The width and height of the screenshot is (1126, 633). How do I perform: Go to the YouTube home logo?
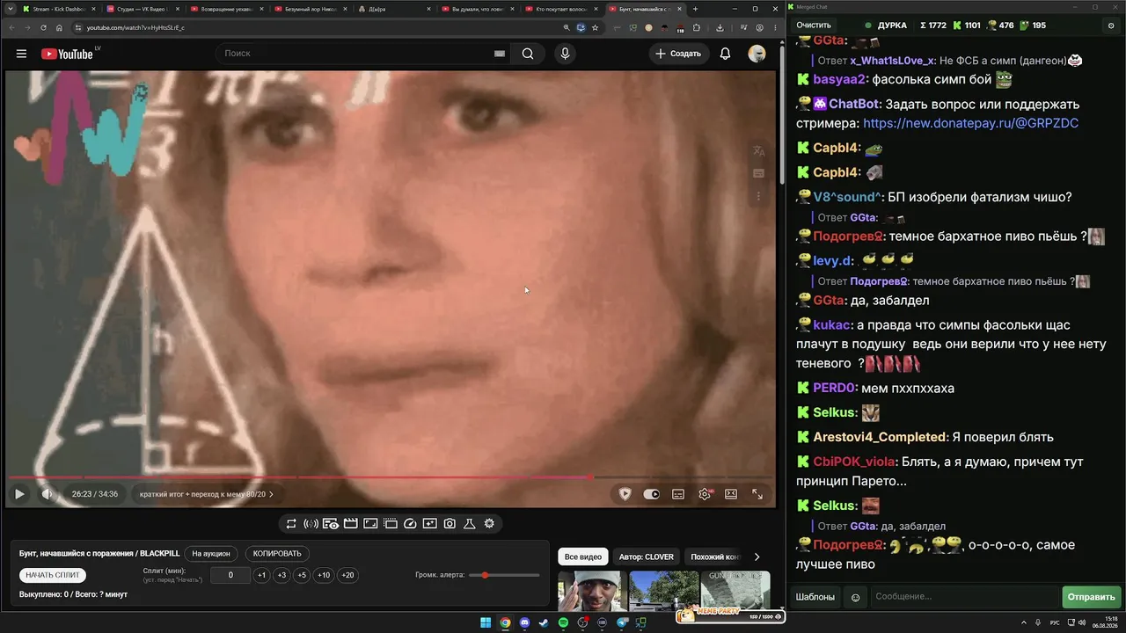click(x=67, y=54)
